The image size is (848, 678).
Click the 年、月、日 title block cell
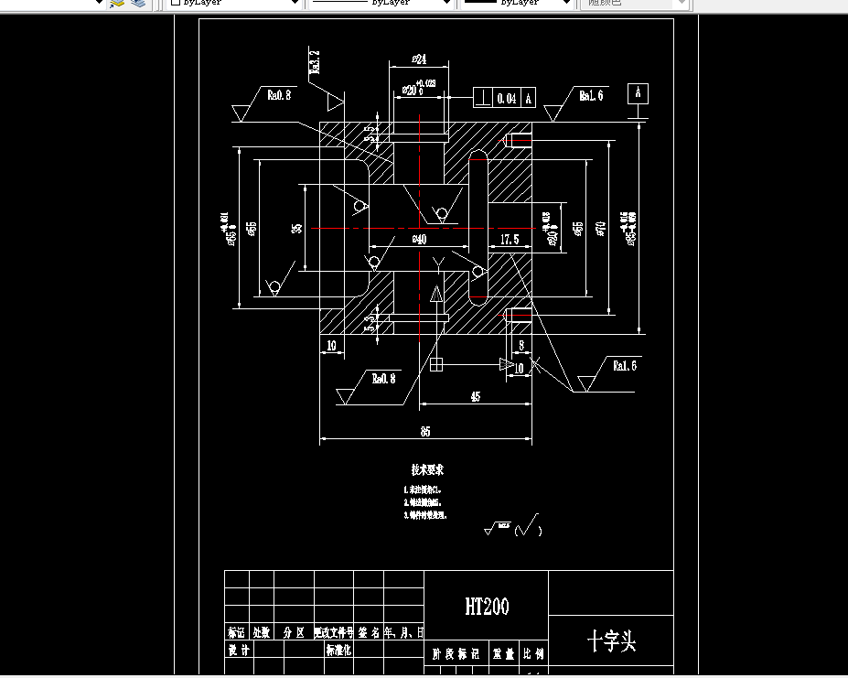pos(404,632)
